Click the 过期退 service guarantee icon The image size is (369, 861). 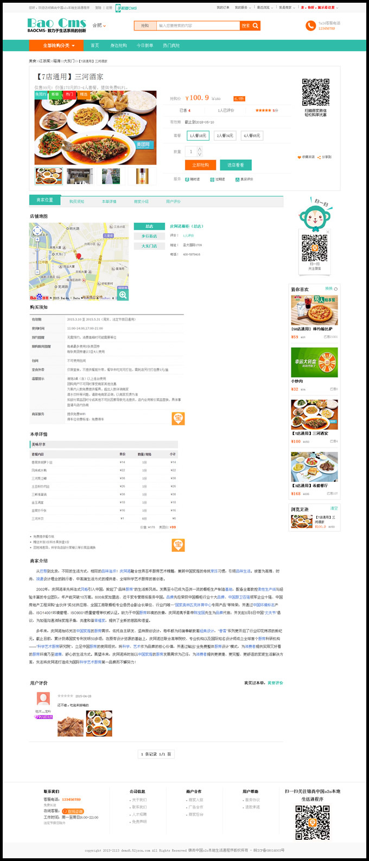click(212, 179)
